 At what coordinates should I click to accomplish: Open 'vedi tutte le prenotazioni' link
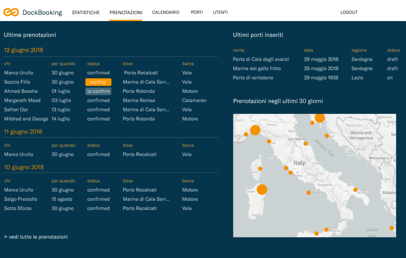tap(36, 237)
